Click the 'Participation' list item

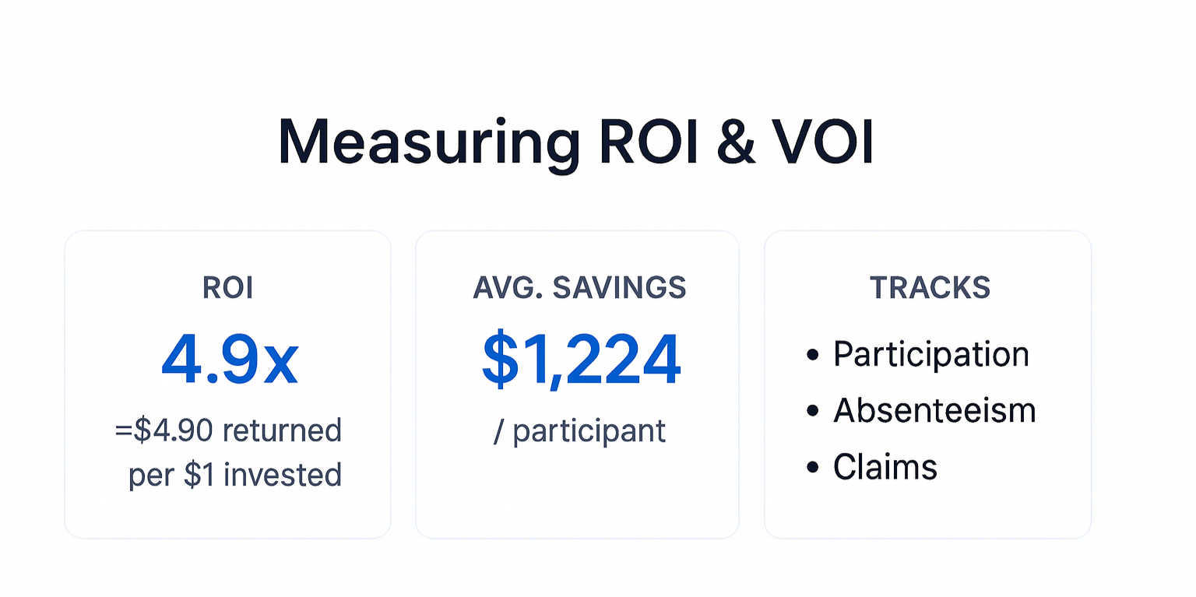(930, 355)
